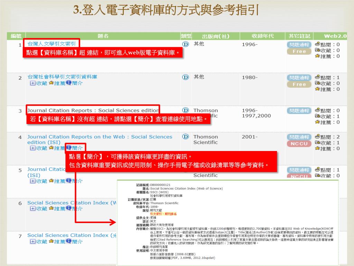Viewport: 354px width, 266px height.
Task: Sort by the 題名 column header
Action: click(103, 36)
